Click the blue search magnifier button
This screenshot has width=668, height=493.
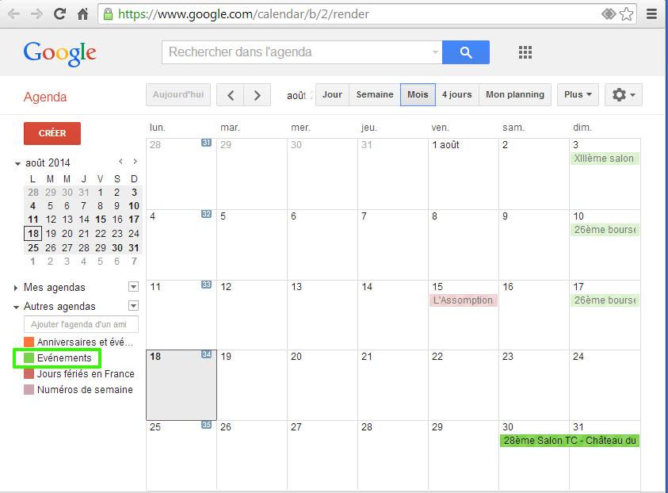pos(465,52)
